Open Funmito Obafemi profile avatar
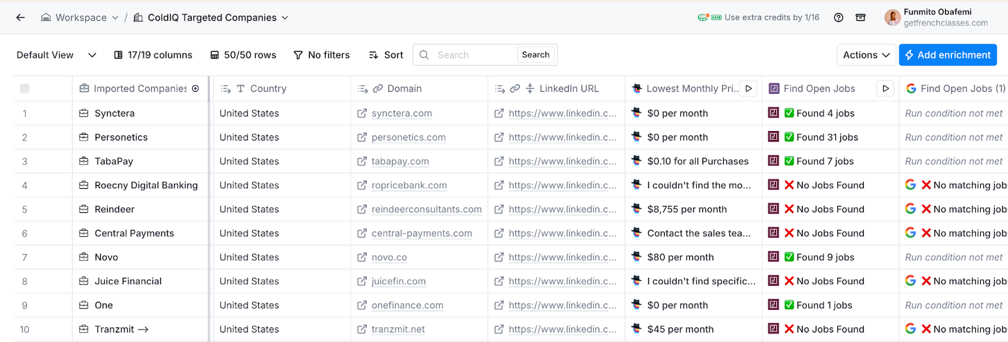 (892, 18)
